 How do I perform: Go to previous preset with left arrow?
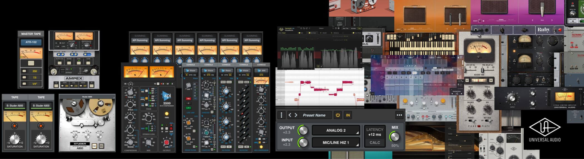pos(290,115)
